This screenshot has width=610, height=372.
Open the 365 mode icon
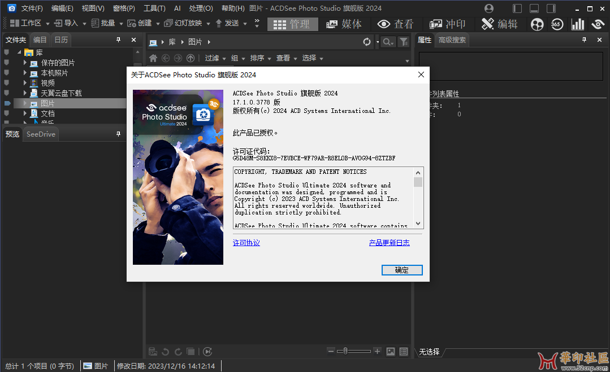click(x=557, y=24)
